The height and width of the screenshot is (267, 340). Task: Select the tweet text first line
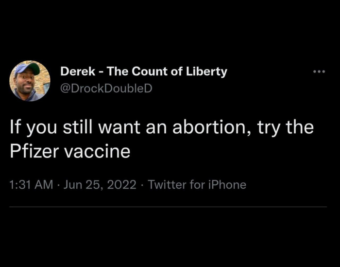tap(162, 127)
